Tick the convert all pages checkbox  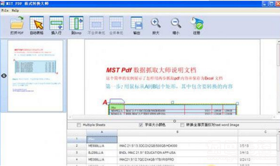click(x=182, y=125)
